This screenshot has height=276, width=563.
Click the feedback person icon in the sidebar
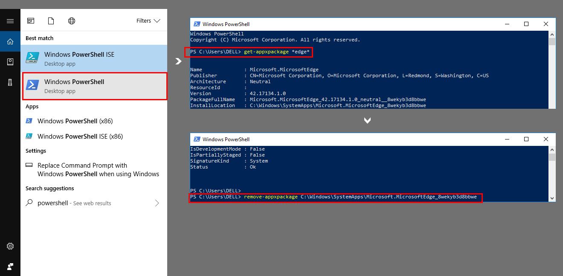[x=10, y=267]
